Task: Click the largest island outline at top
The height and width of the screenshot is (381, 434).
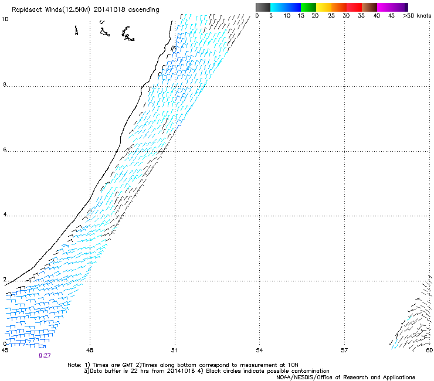Action: pos(128,34)
